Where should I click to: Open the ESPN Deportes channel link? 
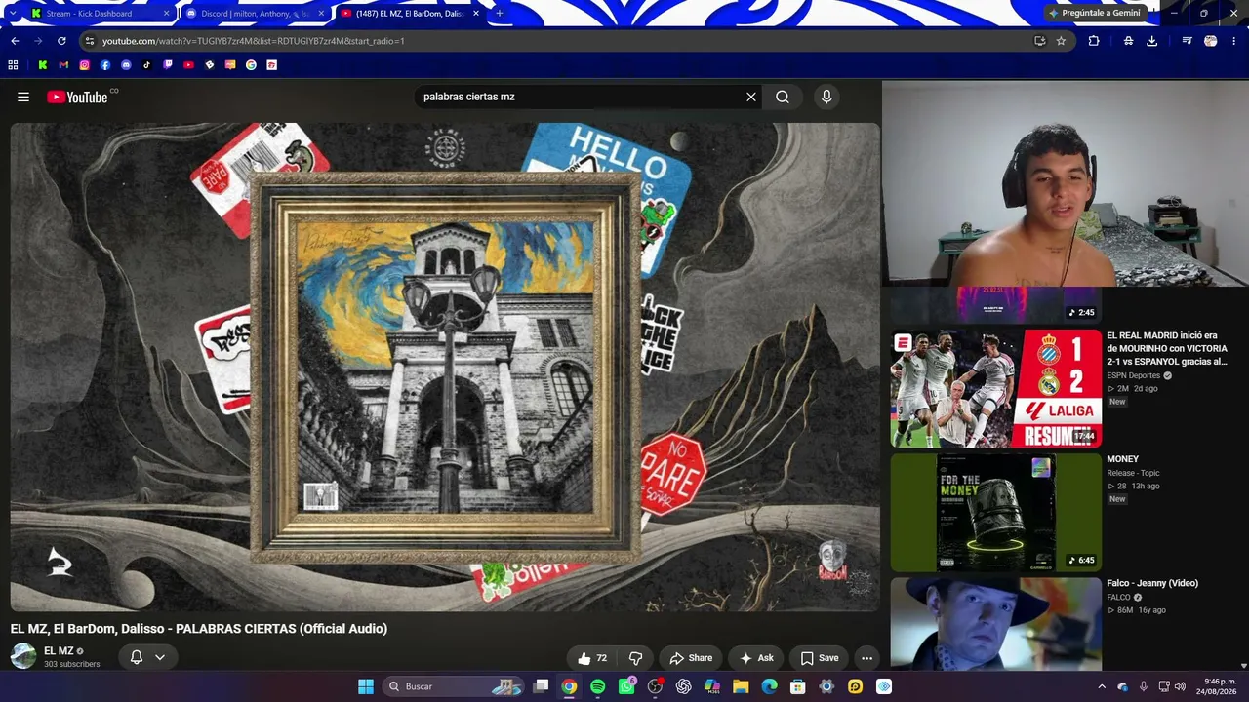(x=1134, y=375)
